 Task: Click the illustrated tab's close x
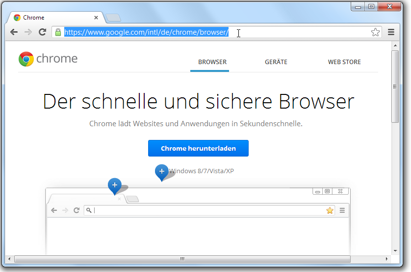[119, 199]
